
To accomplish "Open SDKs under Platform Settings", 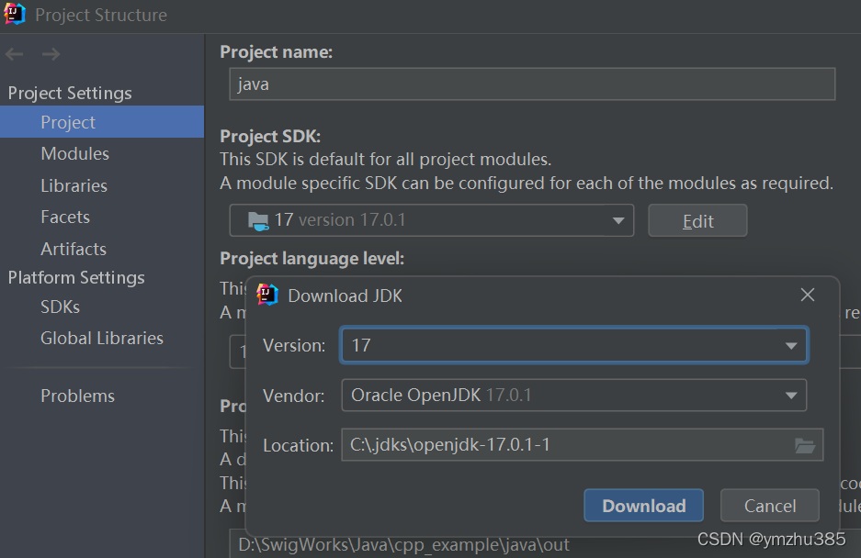I will [60, 307].
